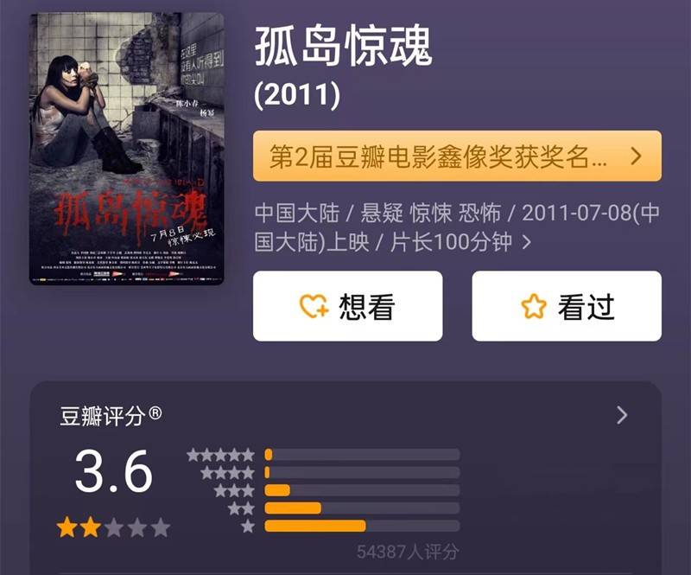Click the two-star rating row icon
The image size is (691, 575).
[x=241, y=508]
